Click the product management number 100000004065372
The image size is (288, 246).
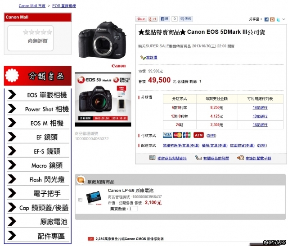[x=92, y=139]
